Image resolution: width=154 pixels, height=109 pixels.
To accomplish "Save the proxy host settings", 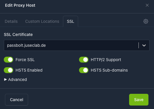I will [x=139, y=100].
